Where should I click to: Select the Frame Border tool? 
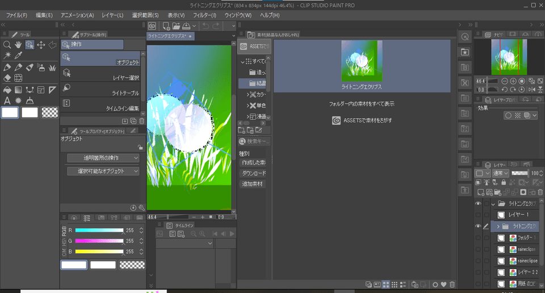(x=41, y=90)
